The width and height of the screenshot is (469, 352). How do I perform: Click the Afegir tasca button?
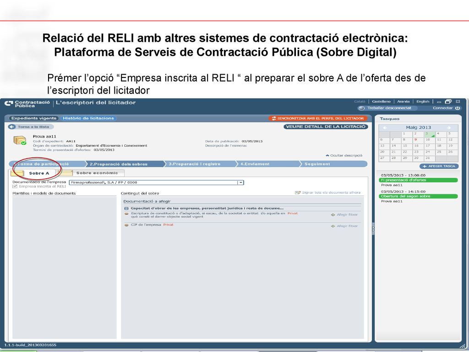coord(439,166)
